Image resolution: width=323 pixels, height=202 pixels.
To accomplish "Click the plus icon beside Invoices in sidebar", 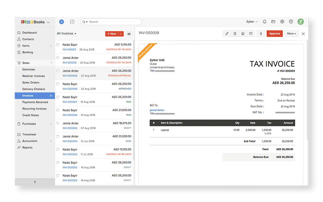I will (51, 95).
